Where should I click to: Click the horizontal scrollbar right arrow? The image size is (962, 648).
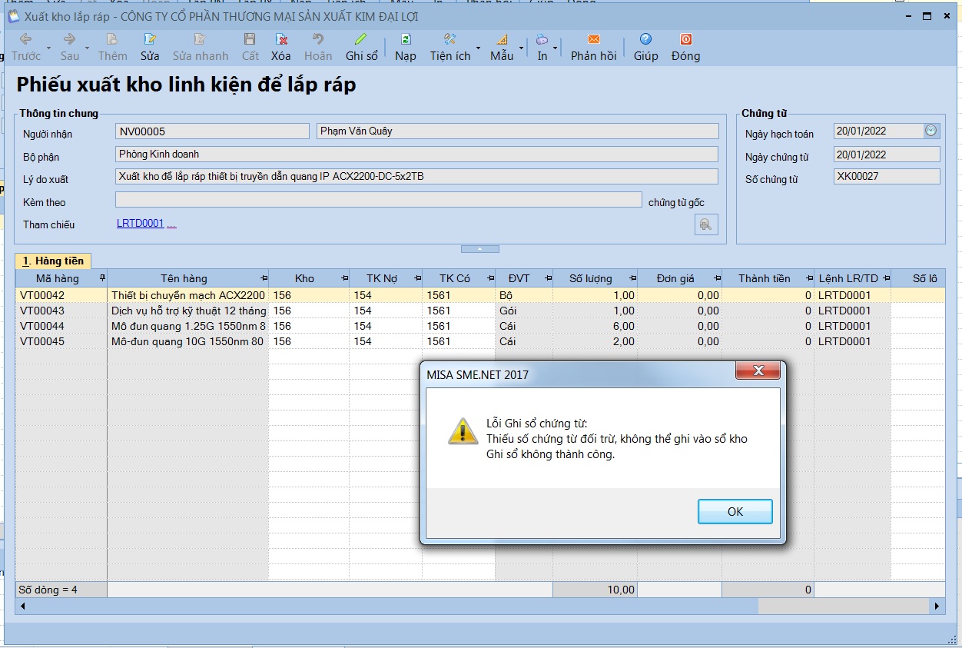tap(937, 606)
